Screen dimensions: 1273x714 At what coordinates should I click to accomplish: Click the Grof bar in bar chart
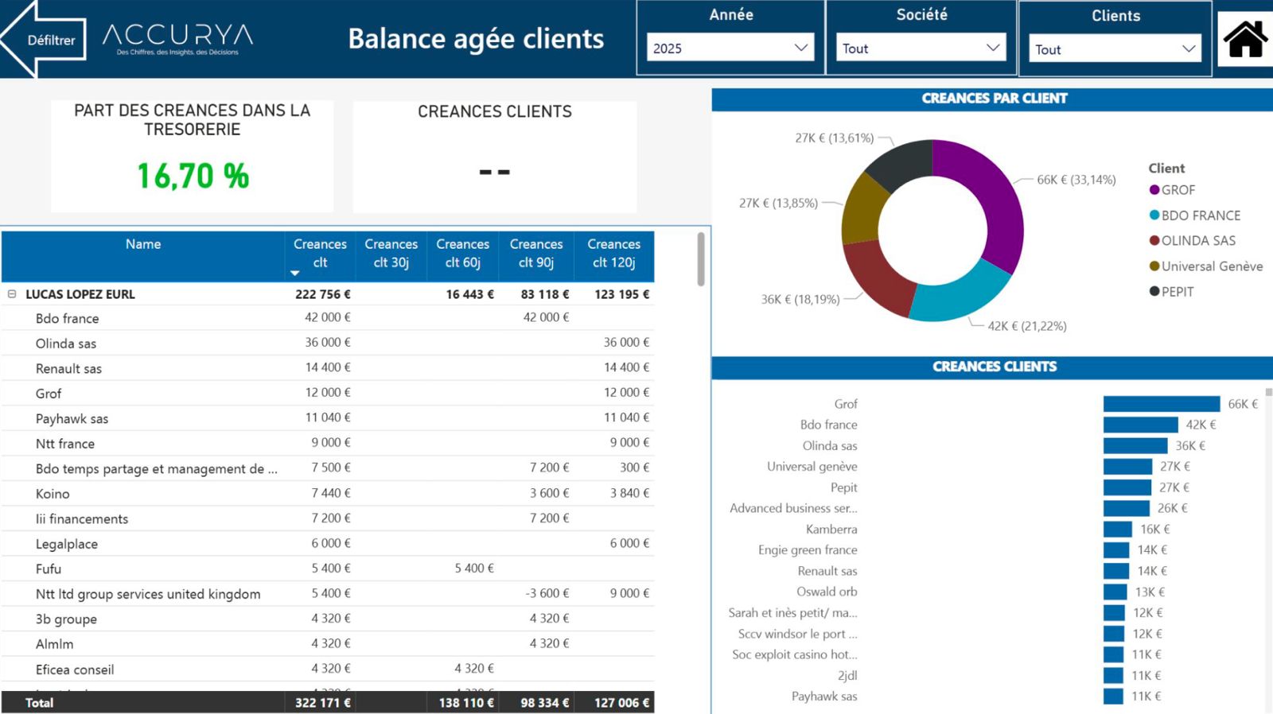[x=1161, y=404]
